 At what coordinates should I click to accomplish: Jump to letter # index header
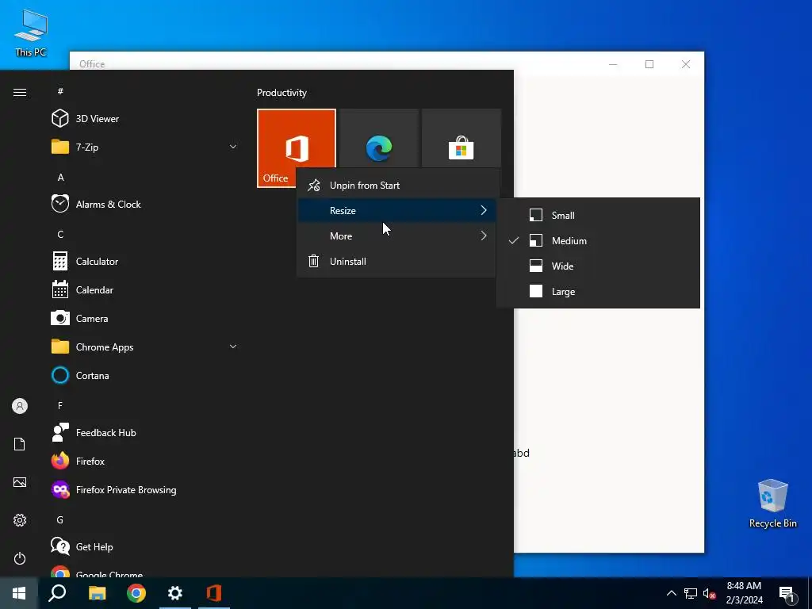pos(60,91)
